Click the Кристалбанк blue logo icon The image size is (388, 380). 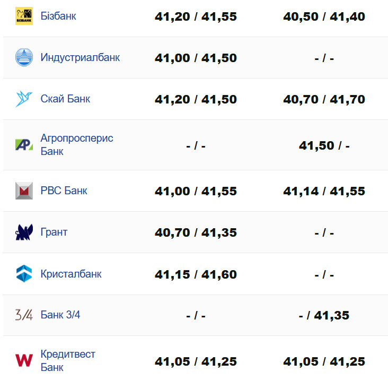tap(24, 274)
